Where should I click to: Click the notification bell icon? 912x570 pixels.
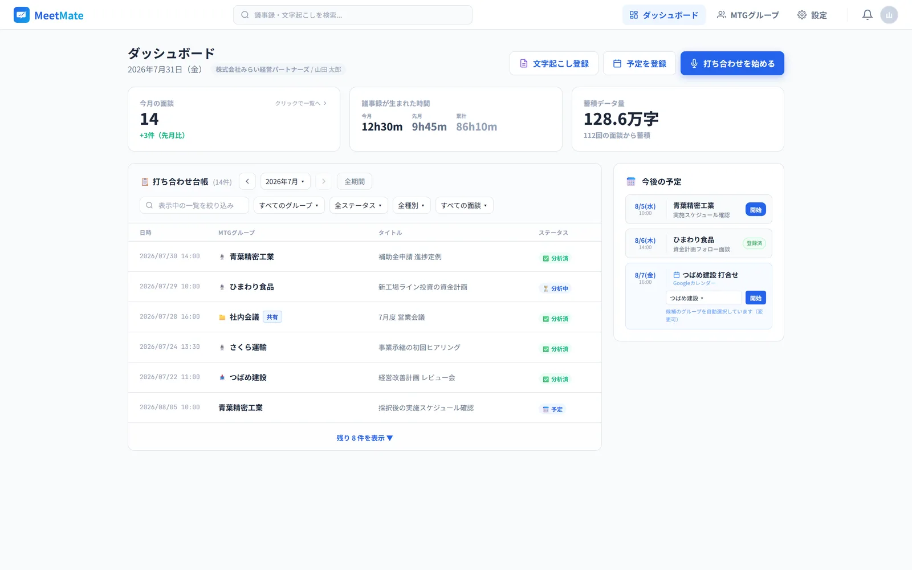point(867,15)
